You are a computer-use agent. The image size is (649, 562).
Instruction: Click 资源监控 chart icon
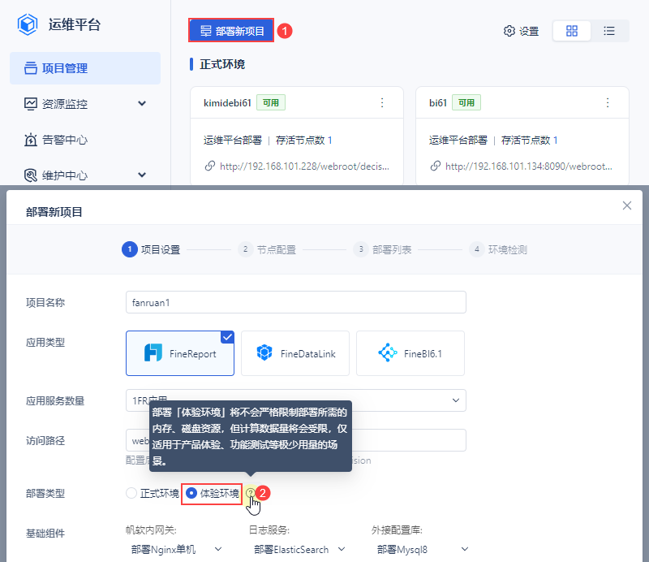(x=30, y=104)
